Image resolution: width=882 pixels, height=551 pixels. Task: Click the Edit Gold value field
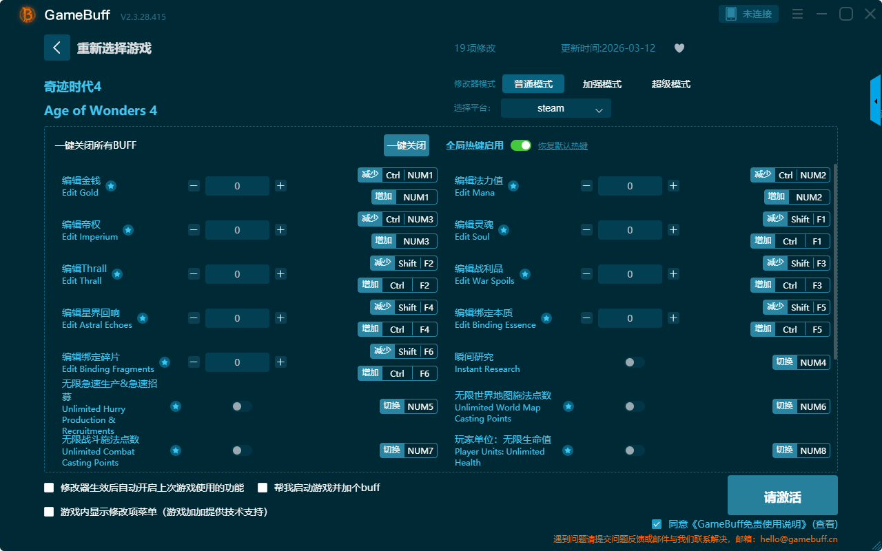click(237, 186)
